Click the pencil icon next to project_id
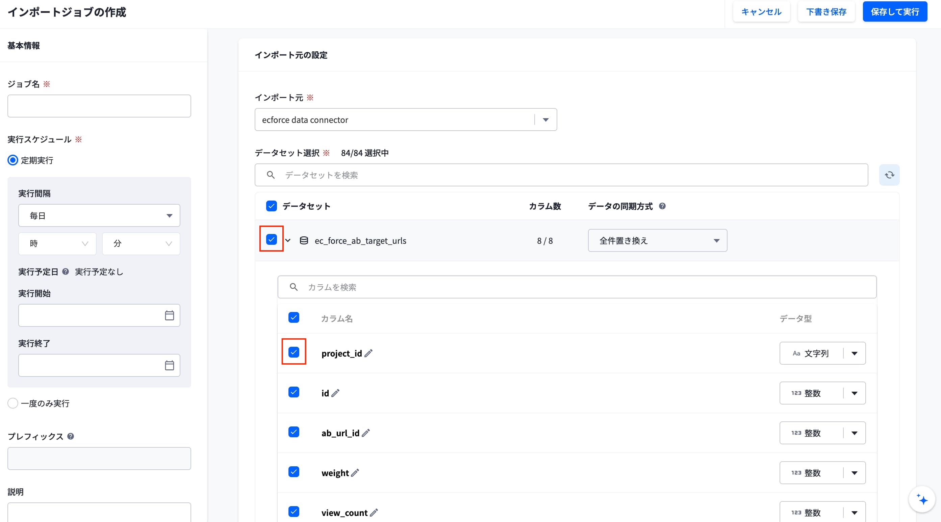The width and height of the screenshot is (941, 522). [x=368, y=353]
